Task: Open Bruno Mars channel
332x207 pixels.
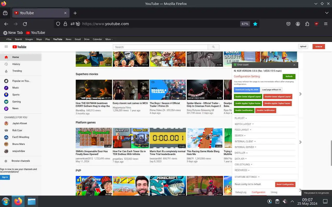Action: 18,144
